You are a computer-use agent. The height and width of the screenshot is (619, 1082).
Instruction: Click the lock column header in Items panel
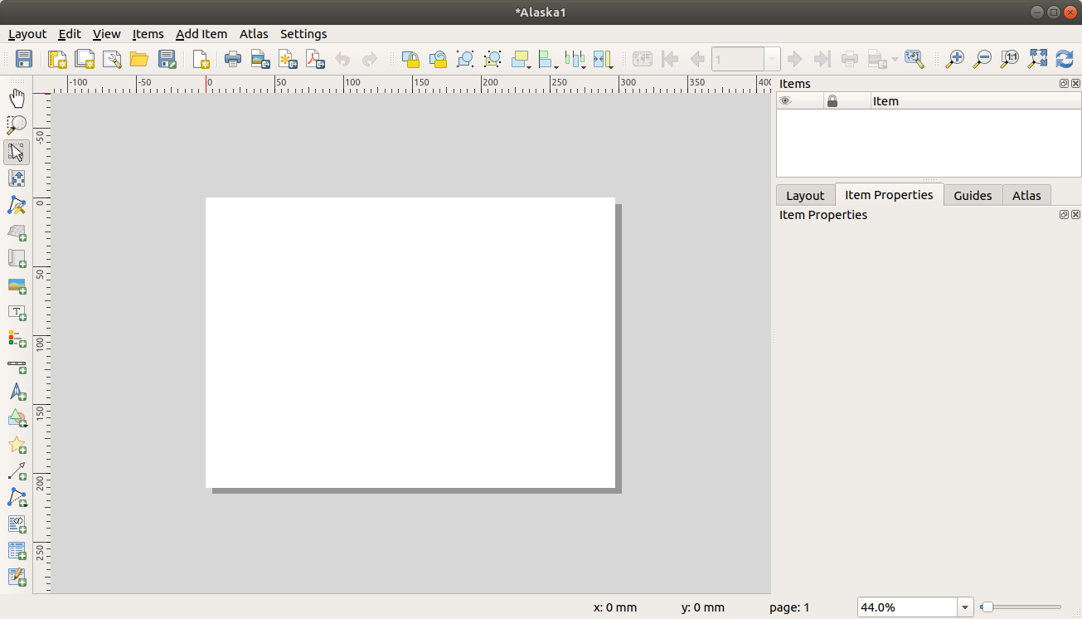coord(832,100)
